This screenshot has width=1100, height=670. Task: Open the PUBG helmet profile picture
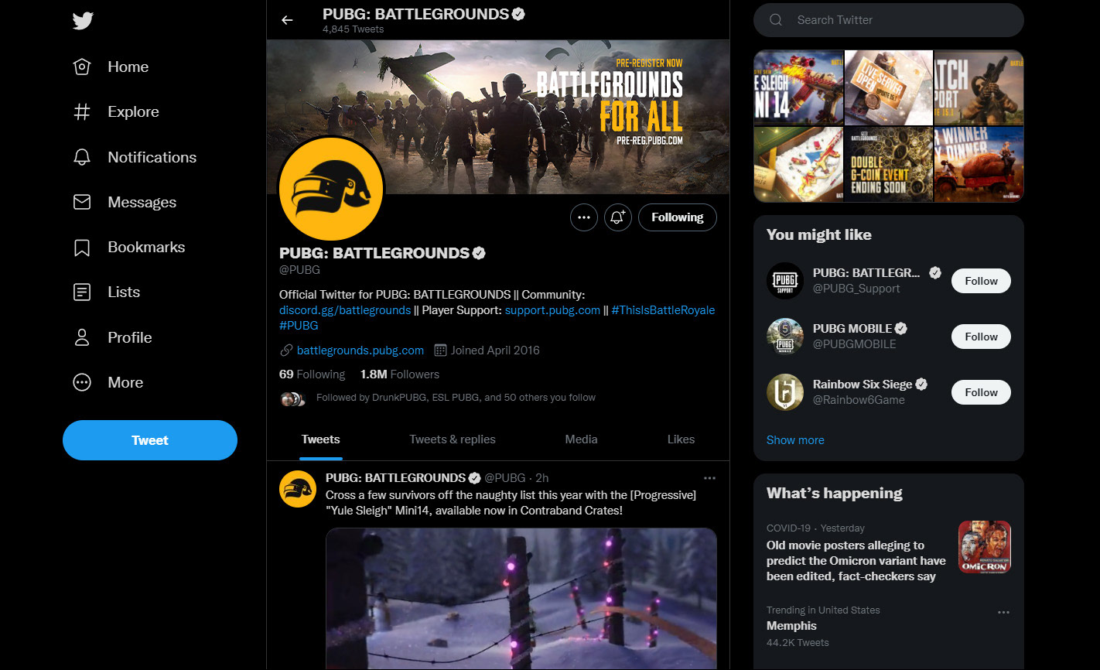tap(331, 190)
